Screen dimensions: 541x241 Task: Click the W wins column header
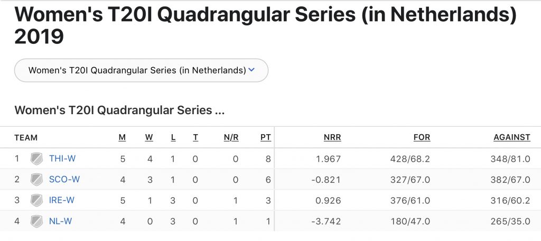pyautogui.click(x=149, y=137)
